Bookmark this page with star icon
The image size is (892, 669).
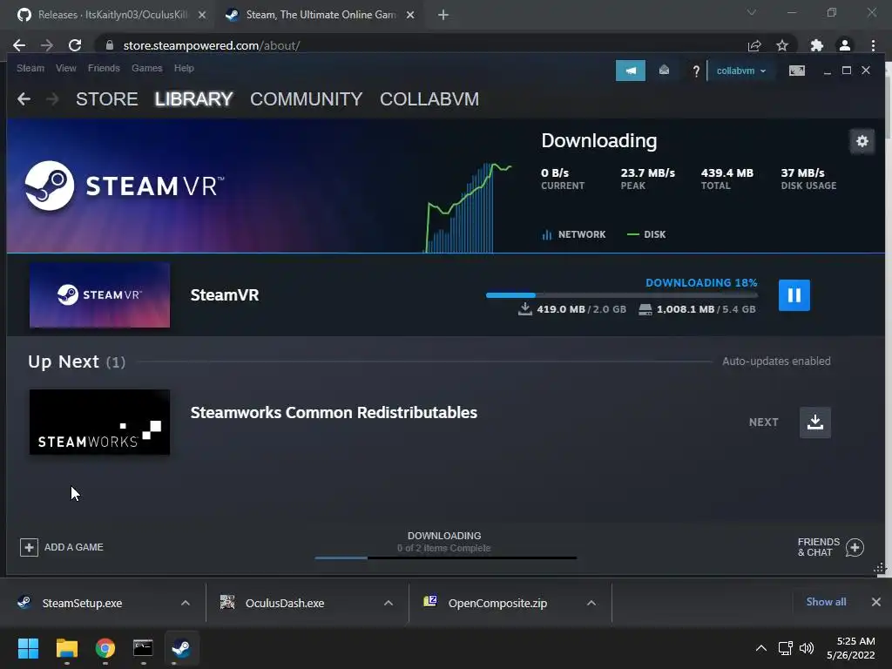point(782,45)
